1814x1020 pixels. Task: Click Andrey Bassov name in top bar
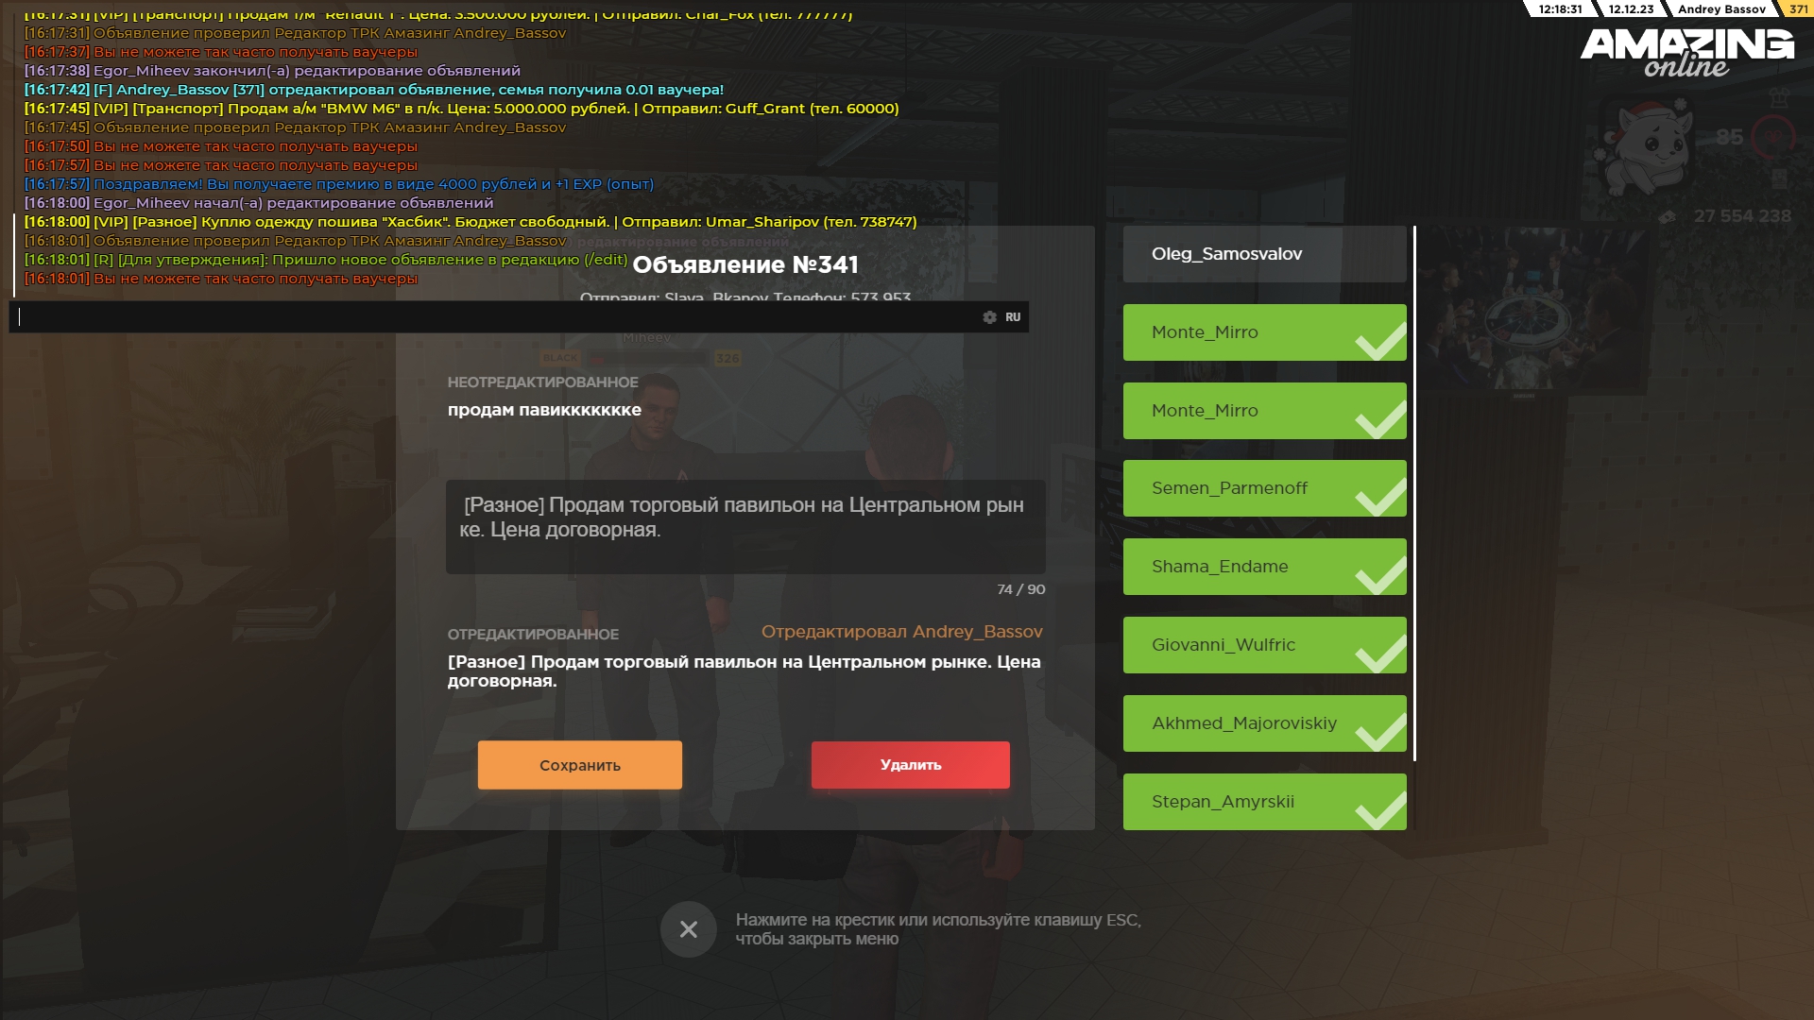(x=1721, y=8)
